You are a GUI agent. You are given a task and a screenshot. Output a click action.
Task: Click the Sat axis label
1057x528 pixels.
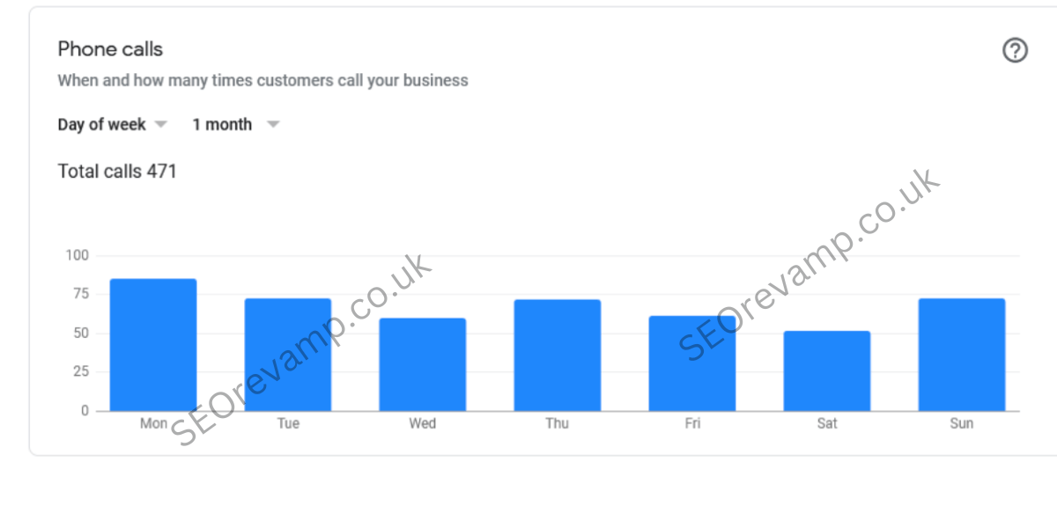827,423
